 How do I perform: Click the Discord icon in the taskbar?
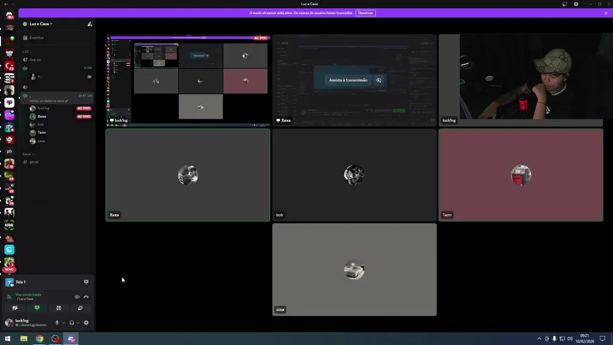coord(71,339)
